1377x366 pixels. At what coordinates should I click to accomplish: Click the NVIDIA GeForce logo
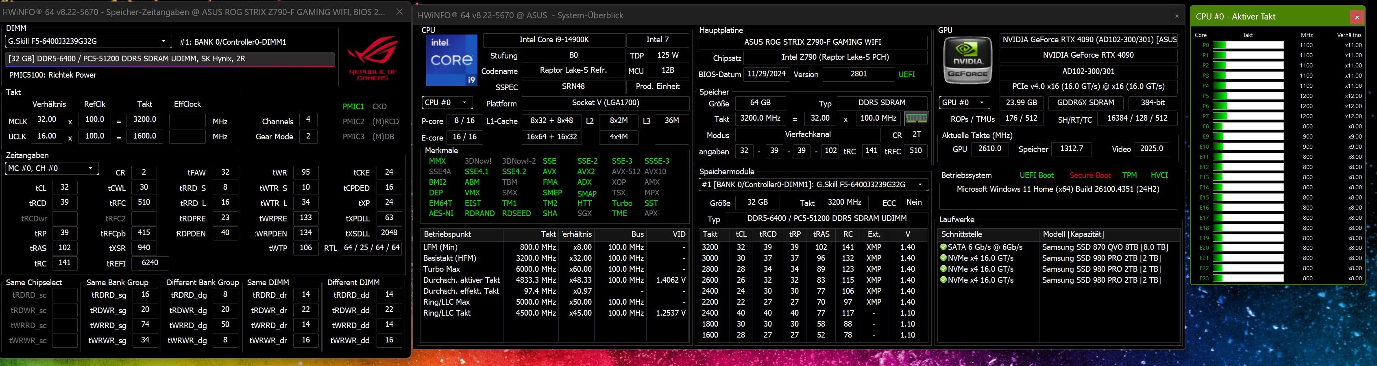point(967,60)
